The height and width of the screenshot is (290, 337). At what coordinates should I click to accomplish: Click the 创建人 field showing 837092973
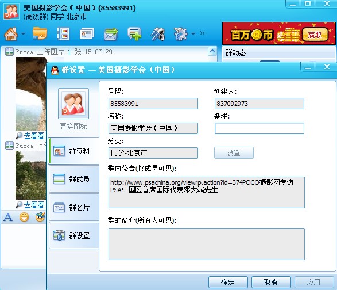click(x=259, y=104)
